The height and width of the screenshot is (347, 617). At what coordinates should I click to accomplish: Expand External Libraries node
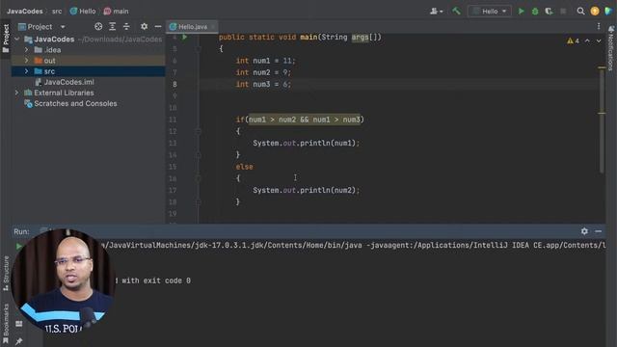(x=17, y=93)
